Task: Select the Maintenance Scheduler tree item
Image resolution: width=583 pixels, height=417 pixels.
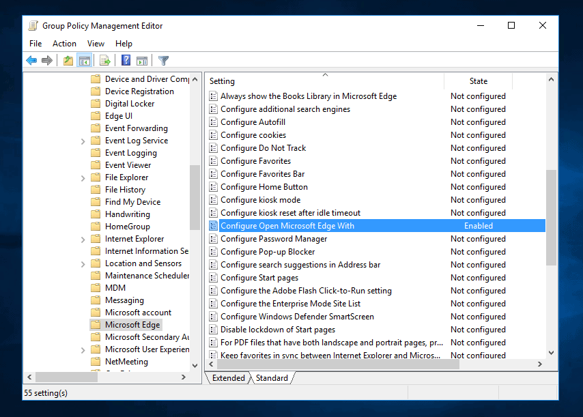Action: point(147,276)
